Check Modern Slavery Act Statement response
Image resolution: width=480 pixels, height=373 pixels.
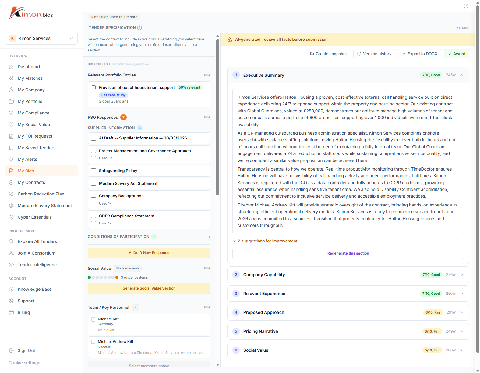click(x=94, y=184)
